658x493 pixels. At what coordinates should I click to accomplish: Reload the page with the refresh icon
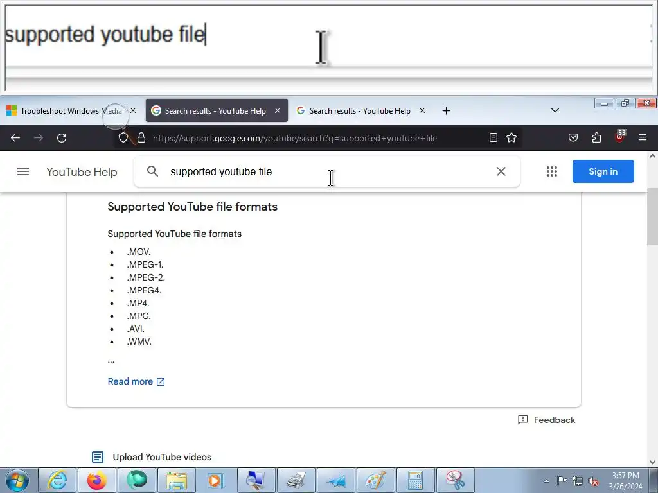[x=62, y=138]
